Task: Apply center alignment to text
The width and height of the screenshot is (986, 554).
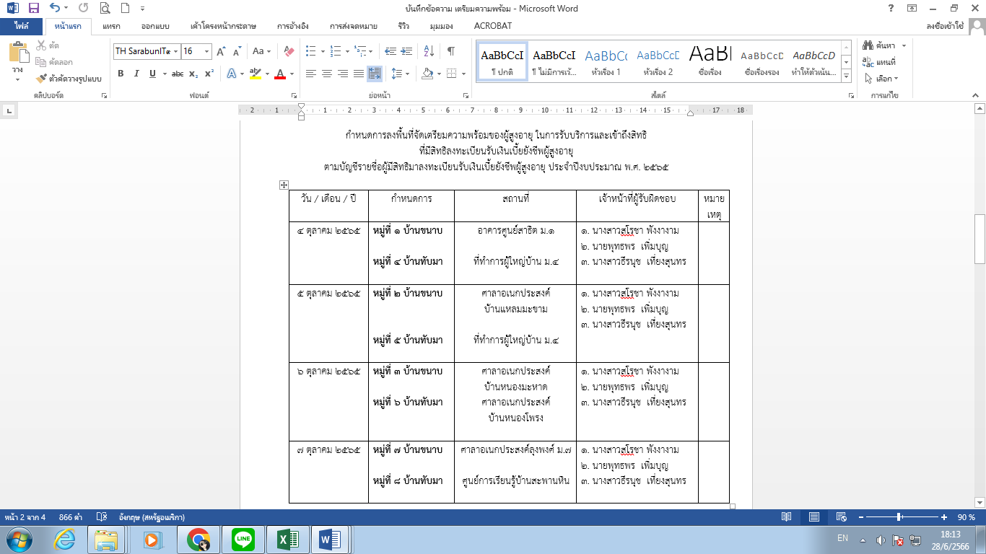Action: coord(326,74)
